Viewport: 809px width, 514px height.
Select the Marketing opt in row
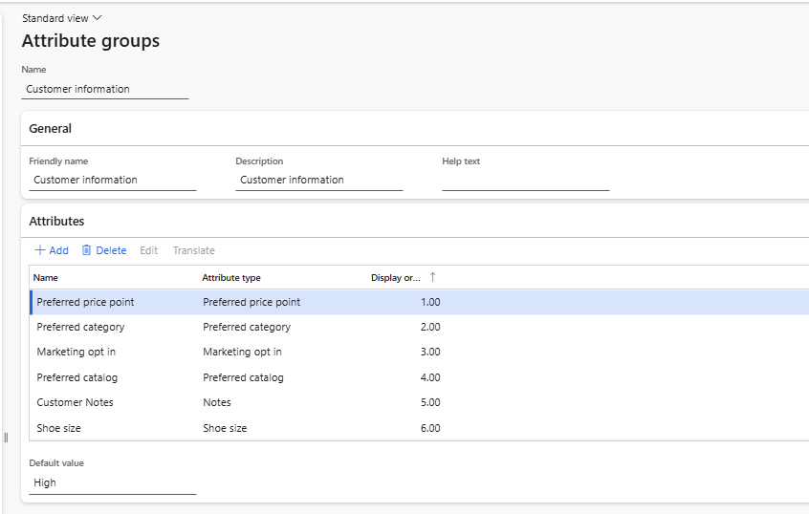(x=77, y=352)
